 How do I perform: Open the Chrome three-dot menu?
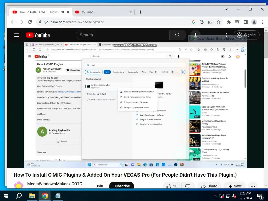coord(263,22)
